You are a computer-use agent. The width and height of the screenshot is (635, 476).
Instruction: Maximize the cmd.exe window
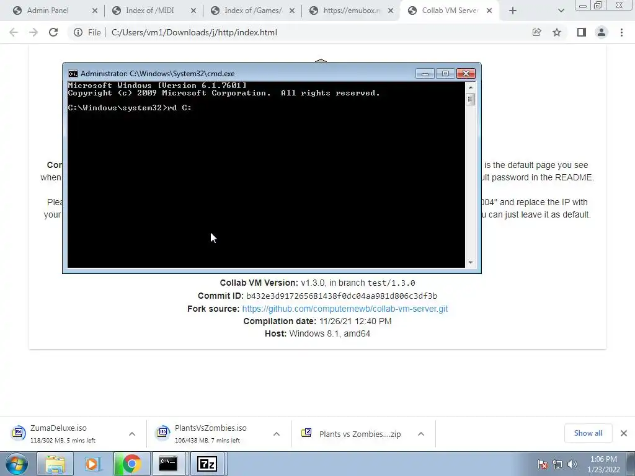click(445, 74)
